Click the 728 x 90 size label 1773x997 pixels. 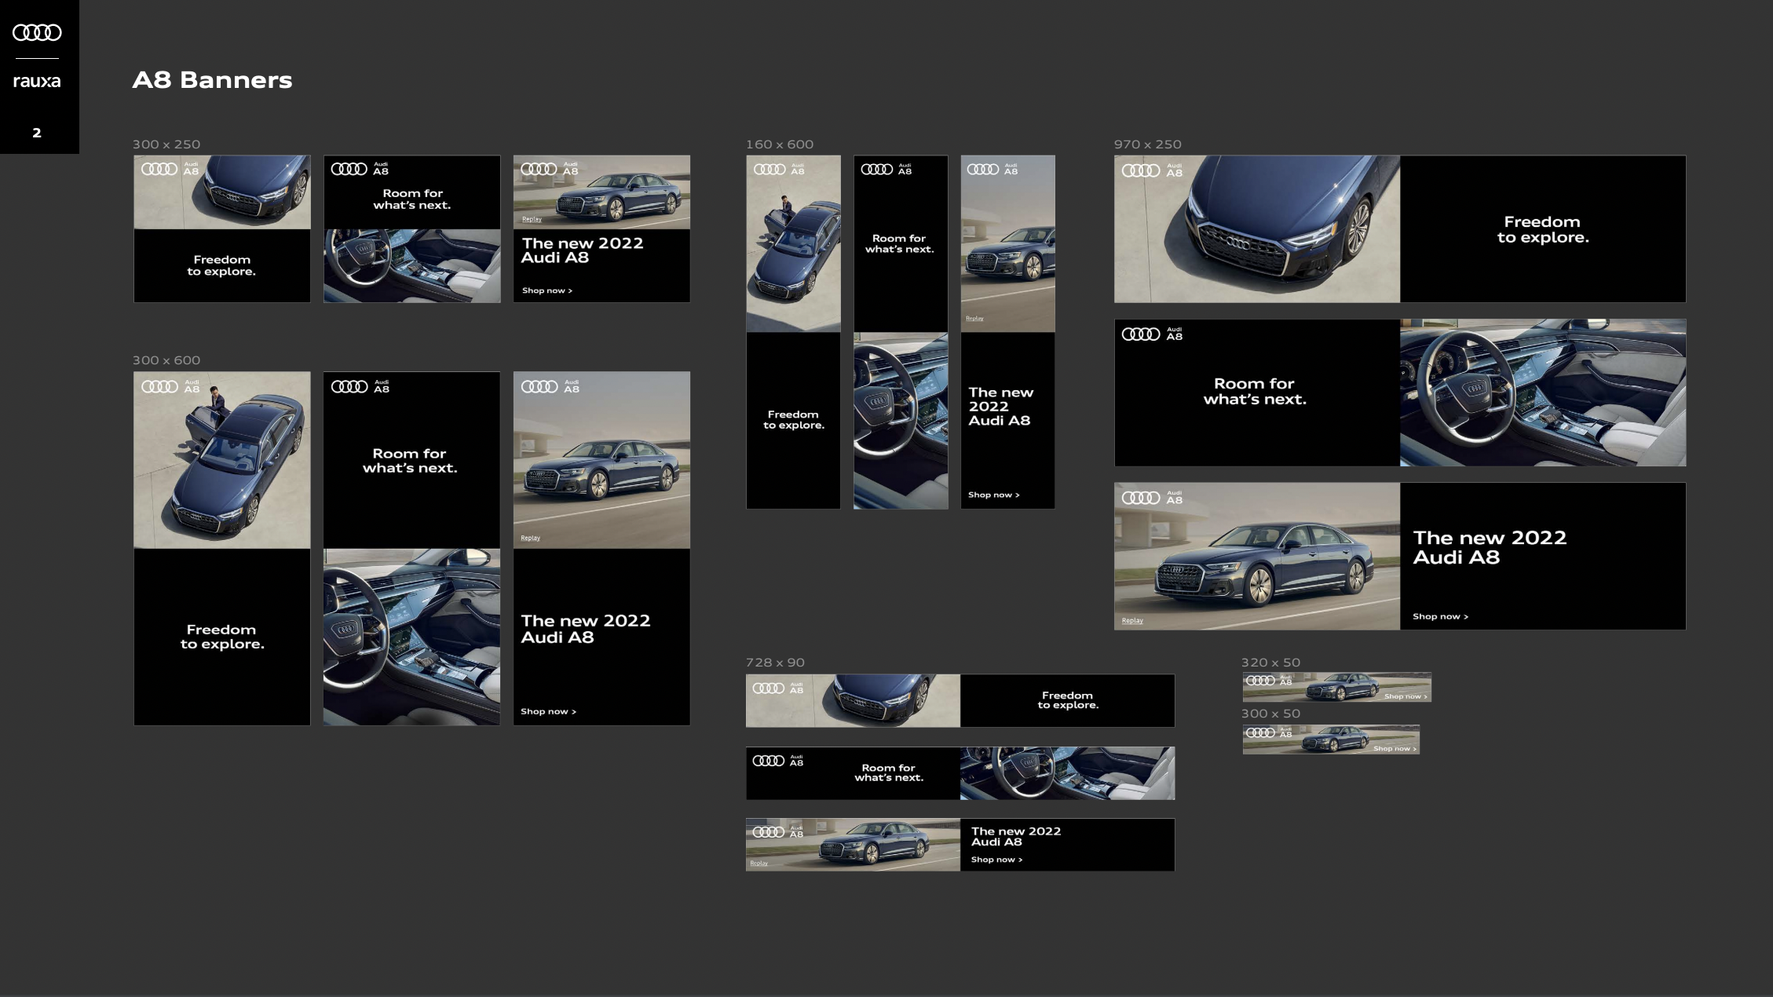click(x=775, y=663)
